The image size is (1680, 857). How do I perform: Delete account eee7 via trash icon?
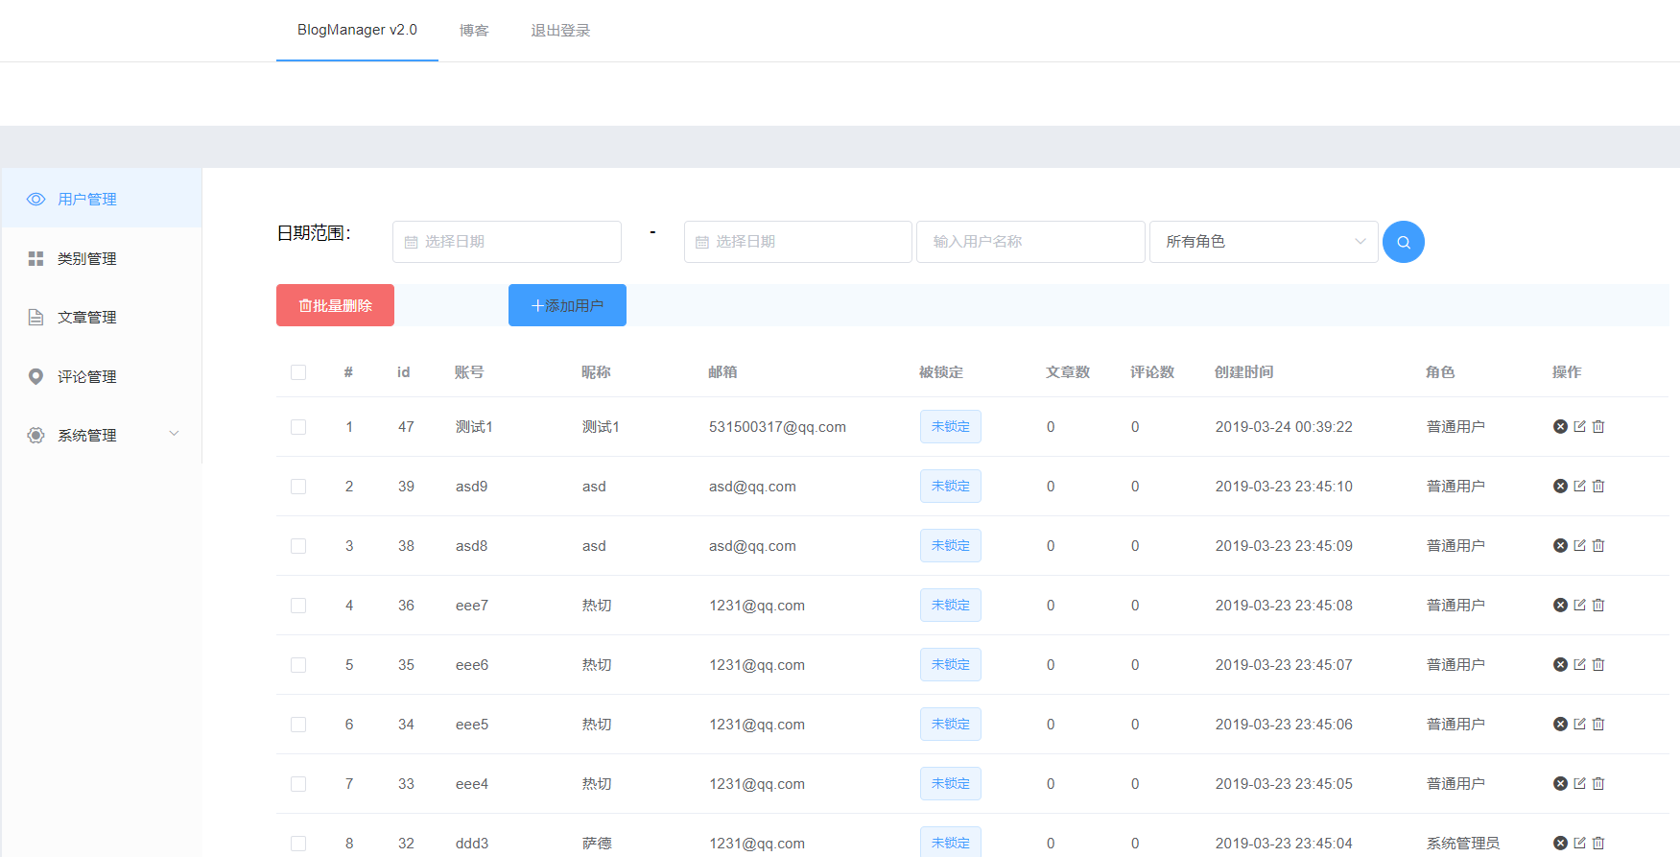point(1598,605)
